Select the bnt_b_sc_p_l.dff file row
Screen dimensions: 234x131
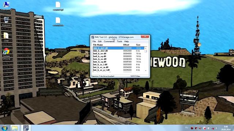coord(118,70)
